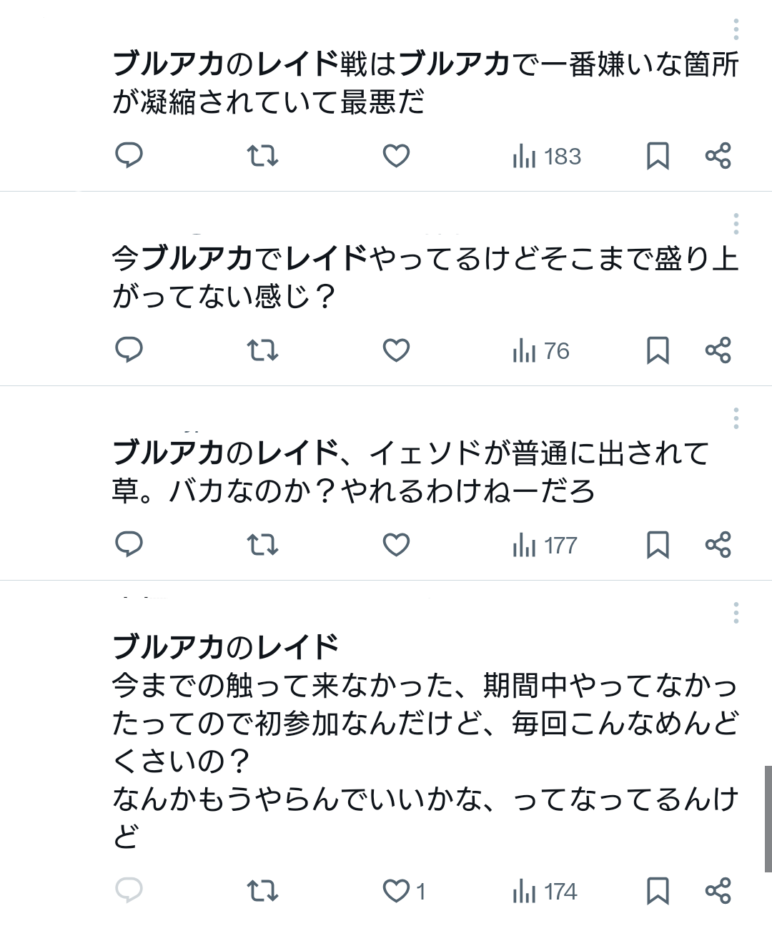772x926 pixels.
Task: Bookmark the tweet with 76 views
Action: 658,350
